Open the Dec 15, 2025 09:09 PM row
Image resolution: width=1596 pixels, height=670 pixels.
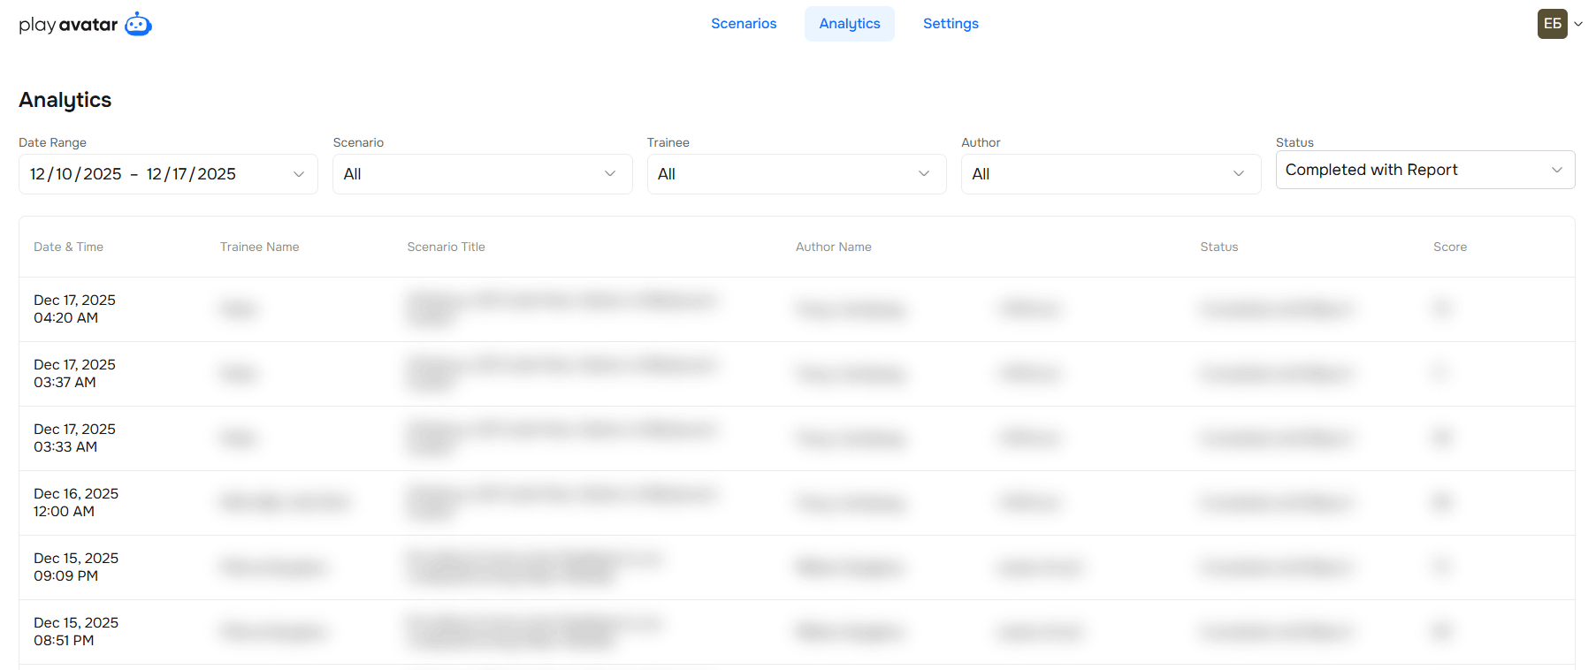(76, 567)
